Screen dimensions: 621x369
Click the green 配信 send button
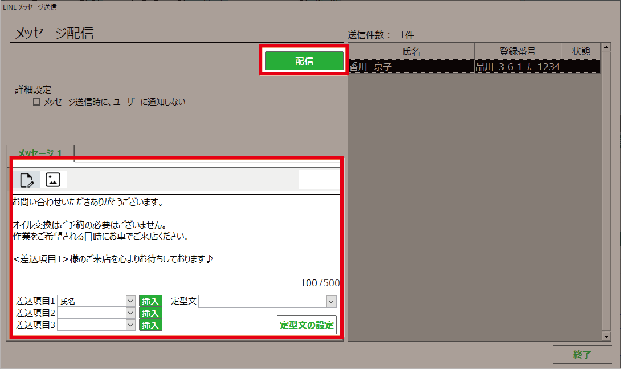click(304, 60)
